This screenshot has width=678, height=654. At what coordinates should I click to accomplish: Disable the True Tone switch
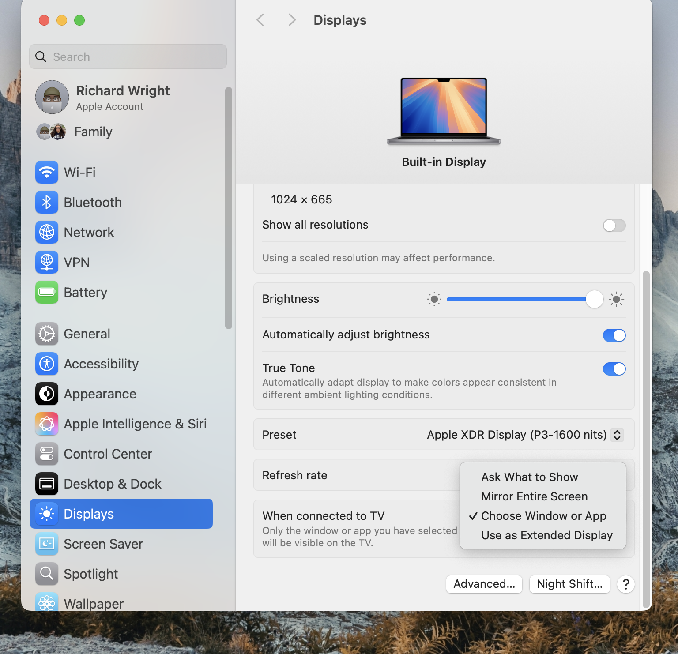click(614, 369)
